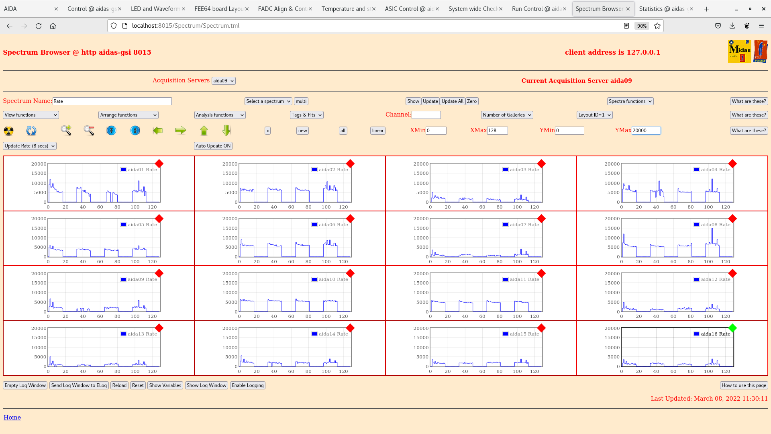Click the zoom out magnifier icon
This screenshot has height=434, width=771.
coord(89,130)
